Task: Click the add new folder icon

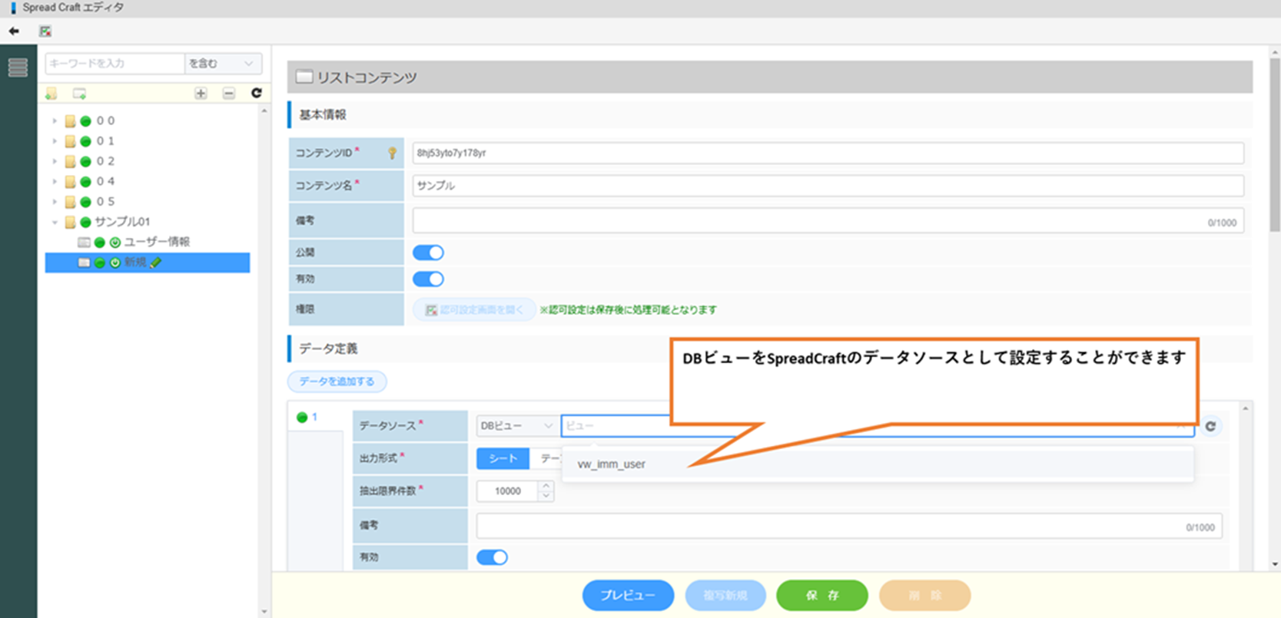Action: 51,94
